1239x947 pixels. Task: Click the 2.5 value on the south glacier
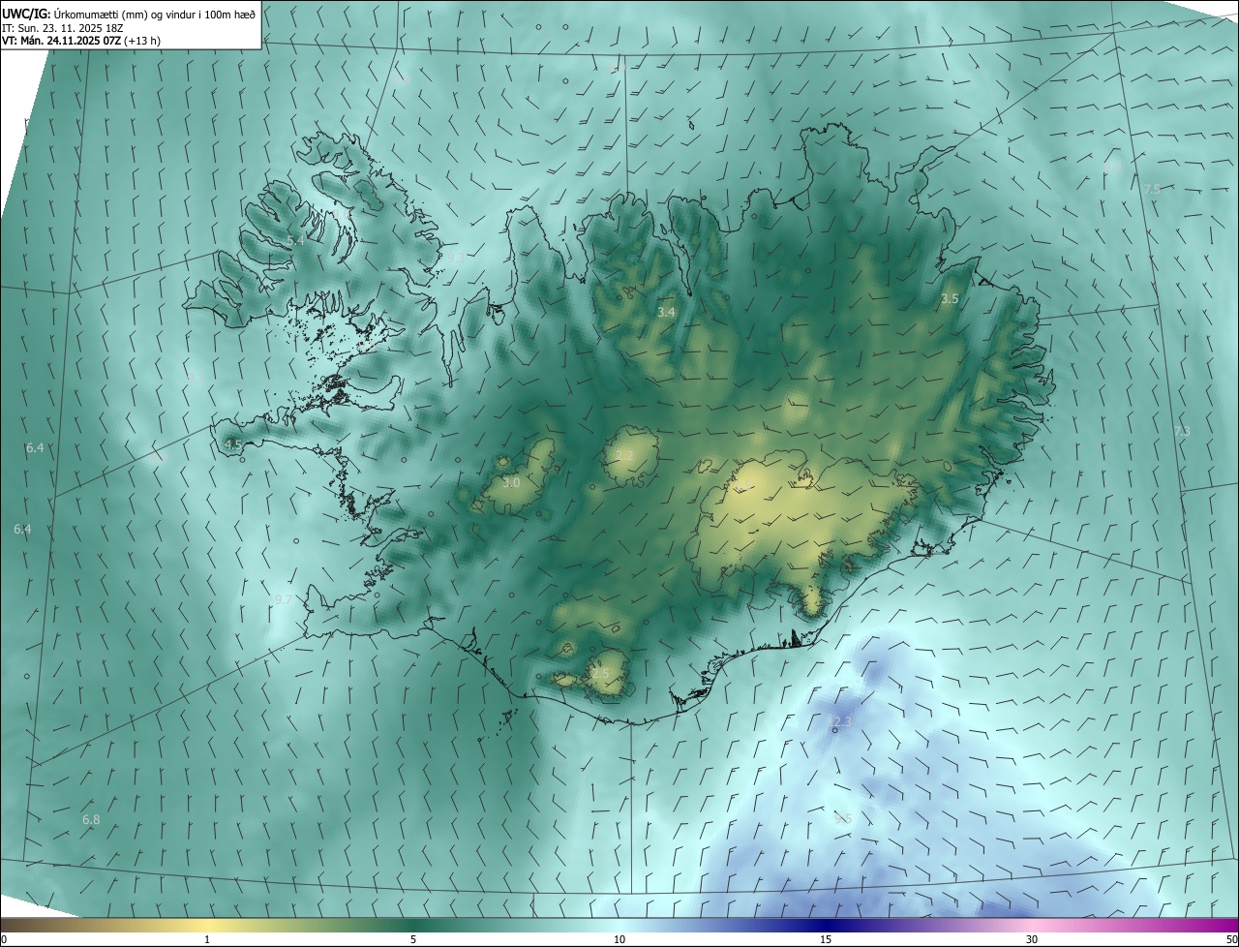[601, 673]
